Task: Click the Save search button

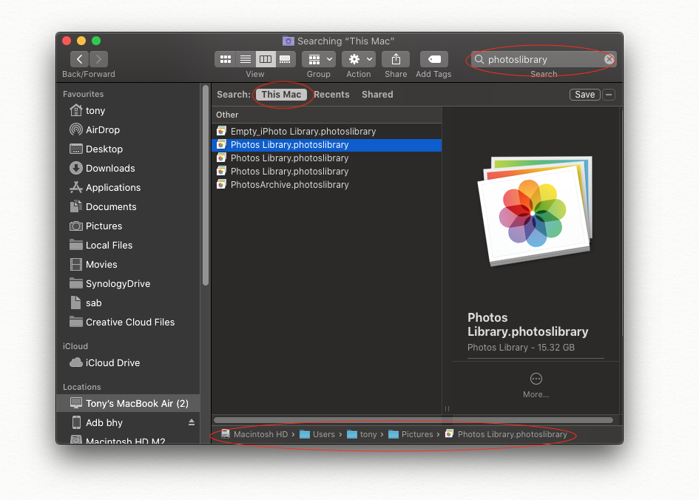Action: pyautogui.click(x=584, y=95)
